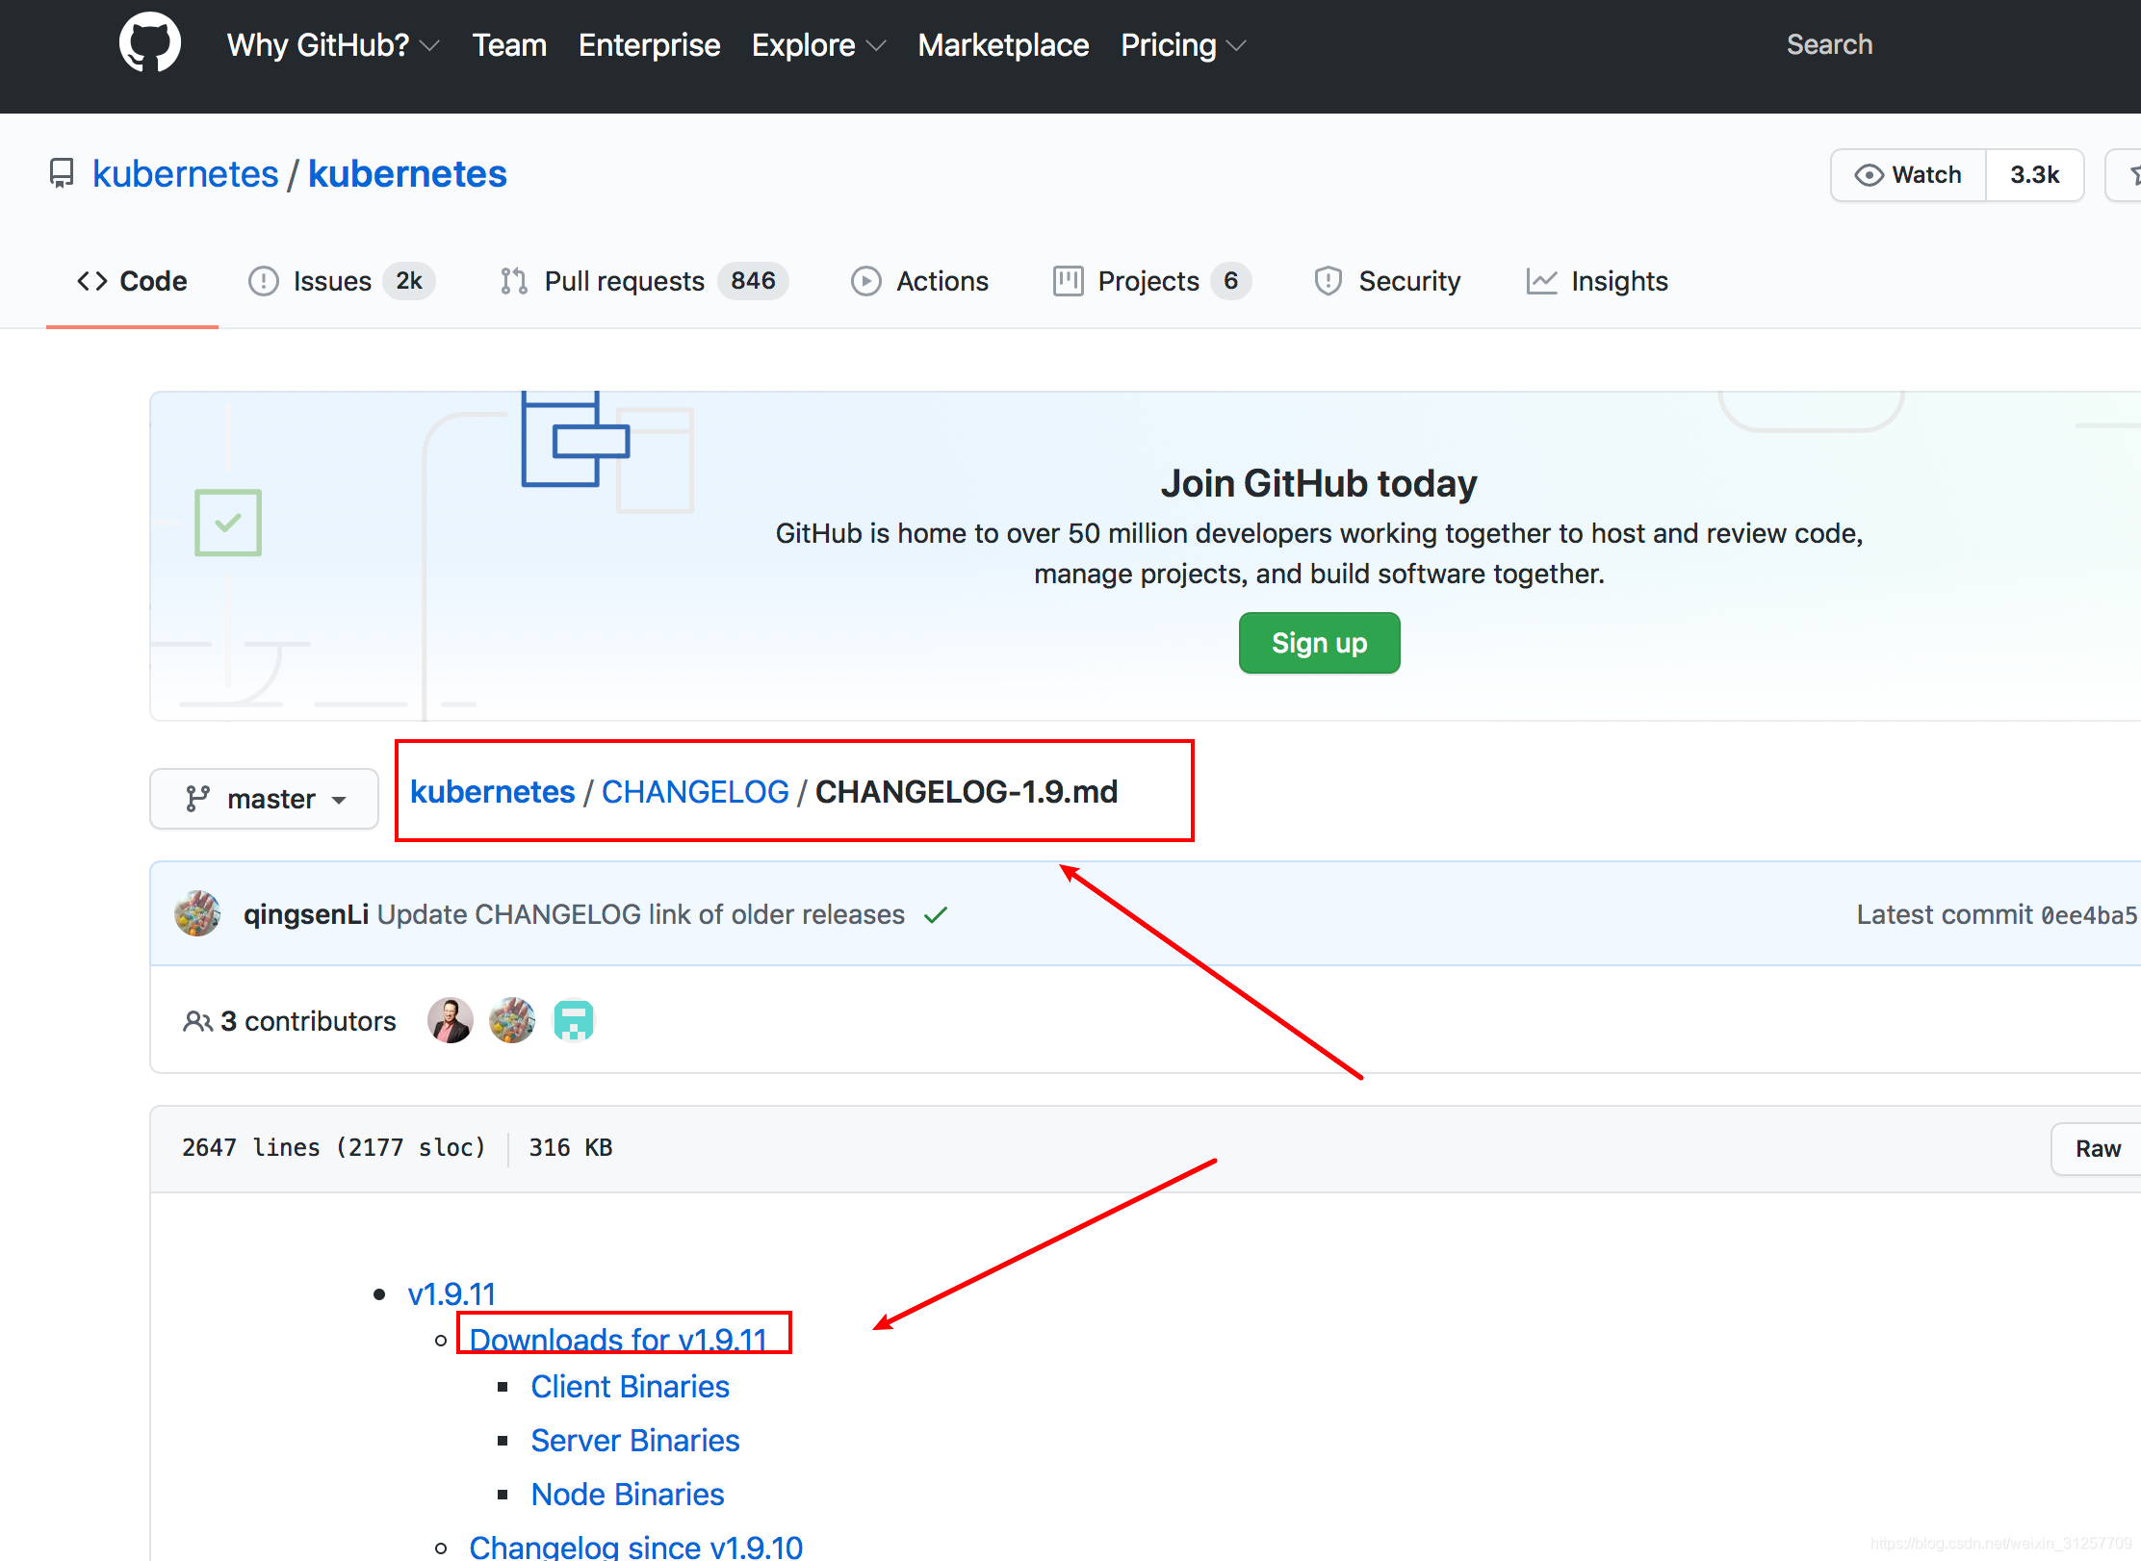Open kubernetes breadcrumb root link
The height and width of the screenshot is (1561, 2141).
tap(492, 792)
